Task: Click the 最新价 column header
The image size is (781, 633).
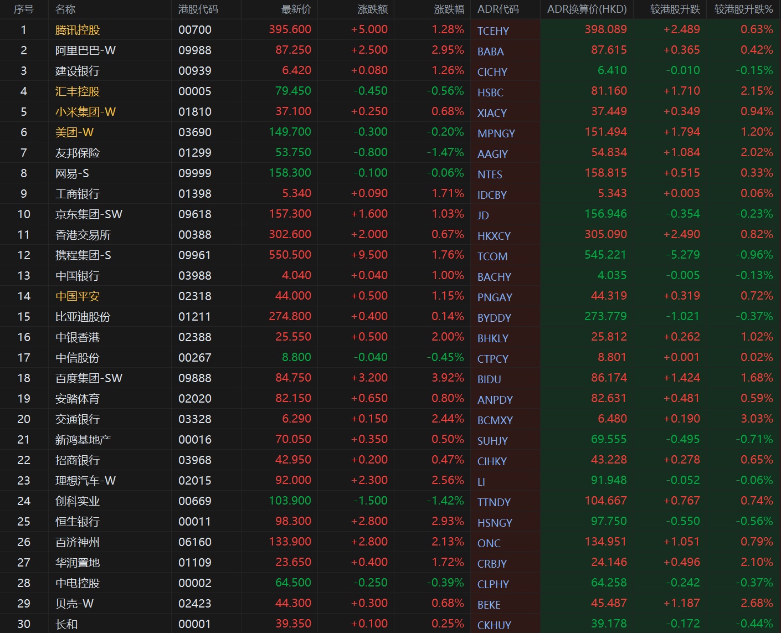Action: 296,9
